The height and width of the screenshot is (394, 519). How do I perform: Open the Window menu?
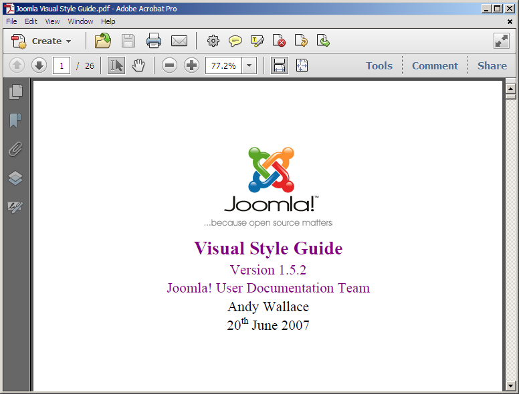pos(80,21)
